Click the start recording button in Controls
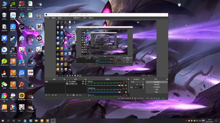 156,84
